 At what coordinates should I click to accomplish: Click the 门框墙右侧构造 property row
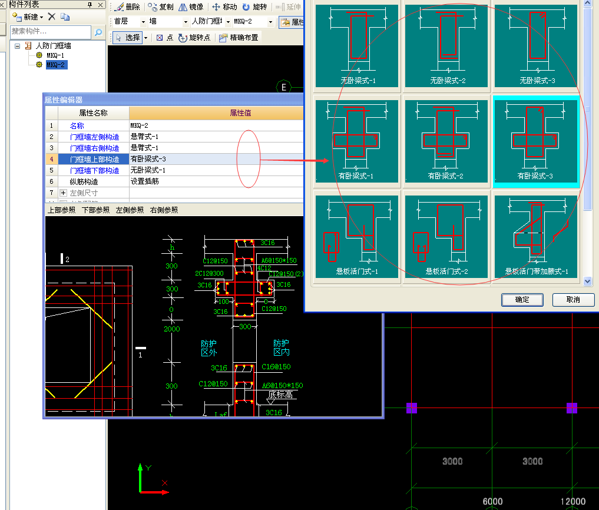[x=174, y=148]
